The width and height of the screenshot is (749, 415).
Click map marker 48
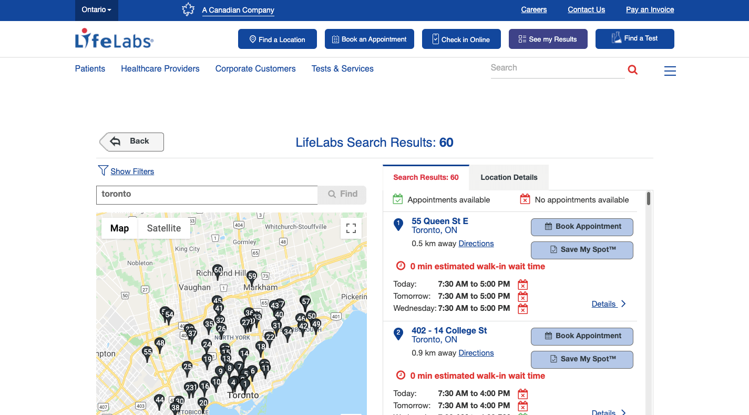(x=160, y=345)
